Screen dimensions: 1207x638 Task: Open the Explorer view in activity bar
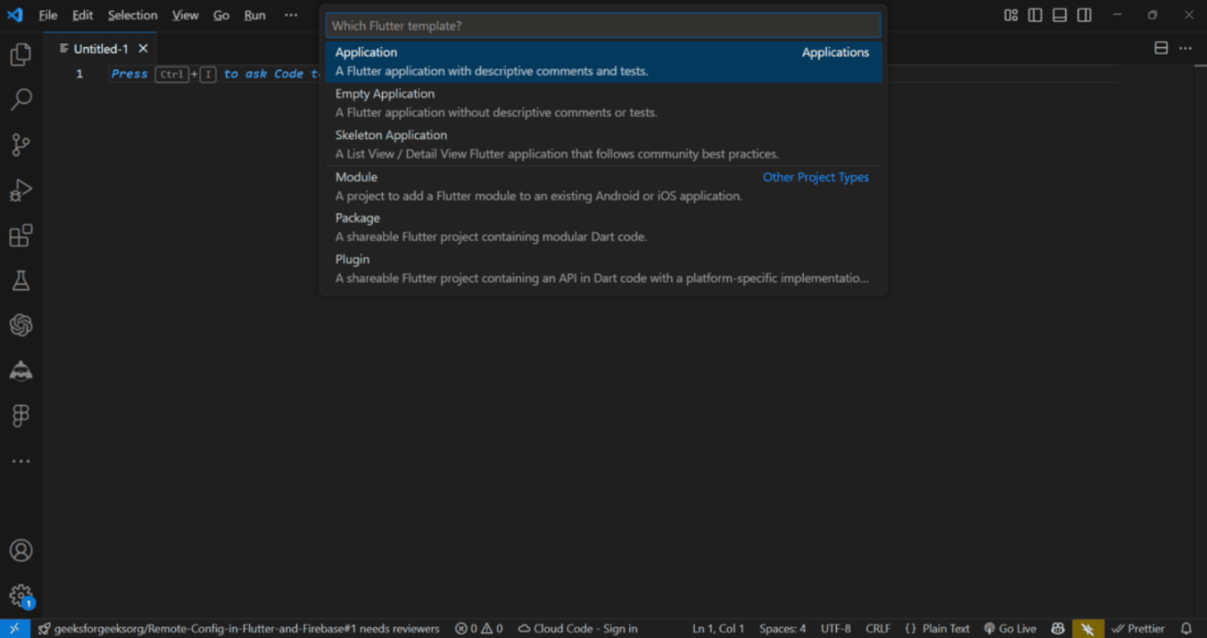tap(21, 55)
